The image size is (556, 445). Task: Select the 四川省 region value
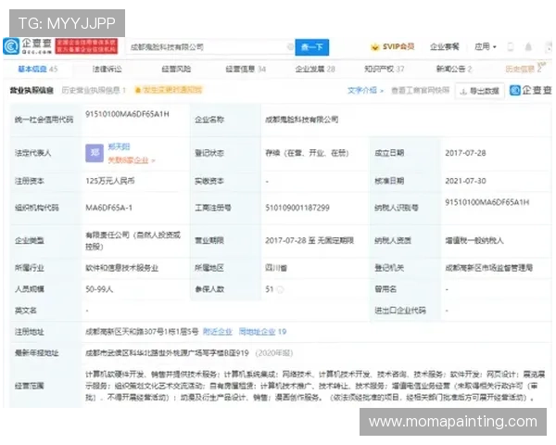click(276, 268)
